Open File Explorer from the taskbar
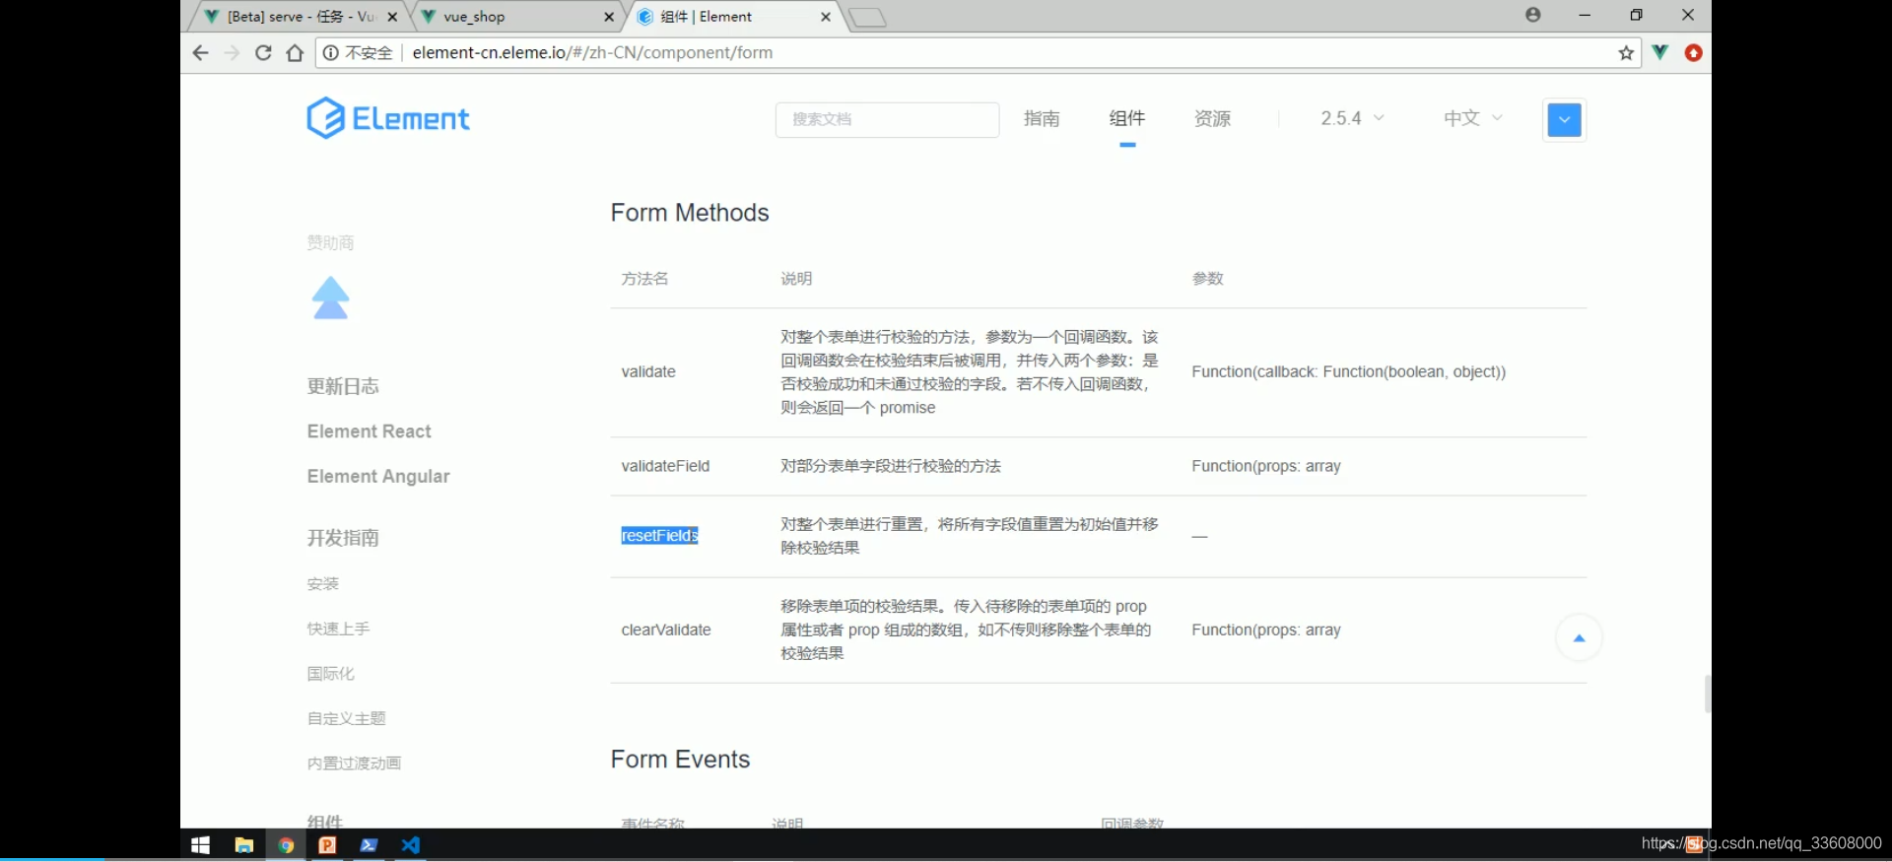 (243, 845)
